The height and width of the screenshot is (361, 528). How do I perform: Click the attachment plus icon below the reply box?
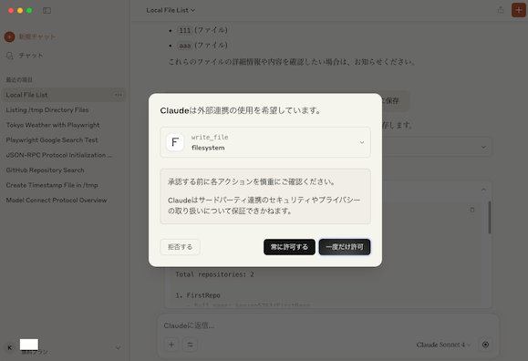171,345
